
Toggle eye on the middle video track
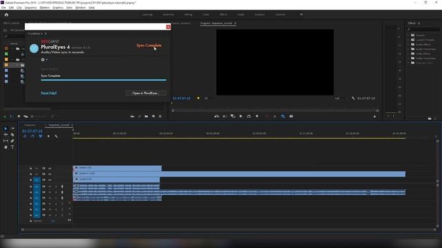tap(50, 174)
